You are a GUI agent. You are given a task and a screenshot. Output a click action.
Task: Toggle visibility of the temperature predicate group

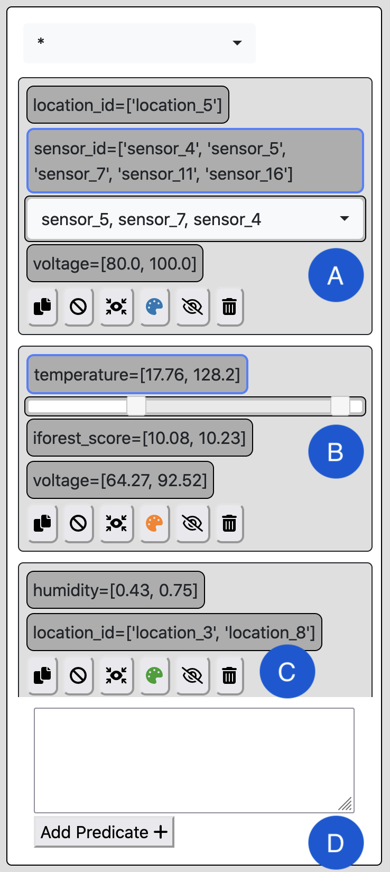pyautogui.click(x=192, y=523)
